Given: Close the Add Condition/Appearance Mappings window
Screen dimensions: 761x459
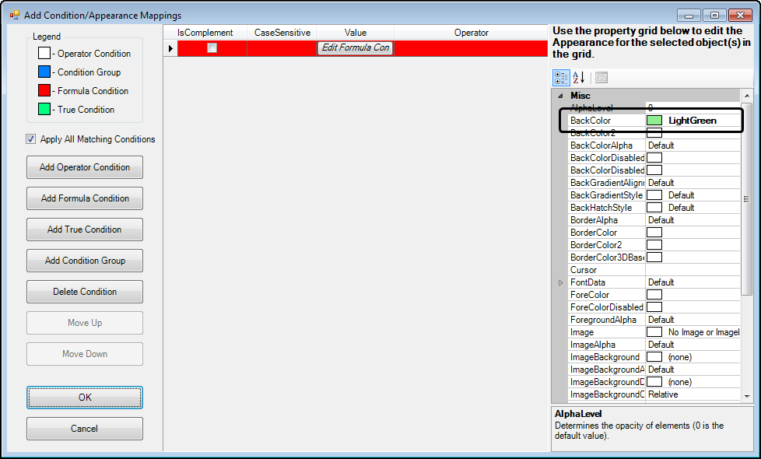Looking at the screenshot, I should click(740, 15).
